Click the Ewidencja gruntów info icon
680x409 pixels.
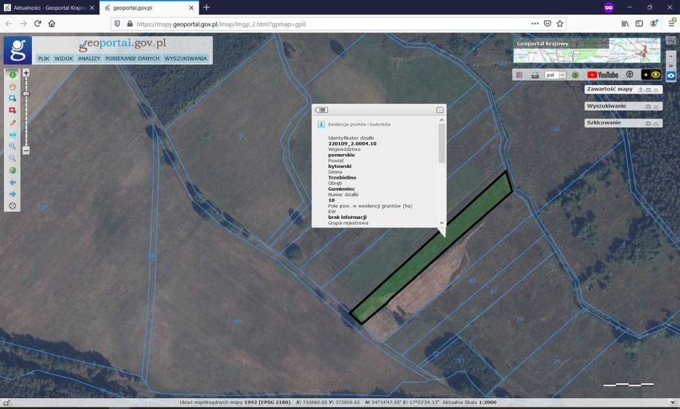pyautogui.click(x=321, y=124)
